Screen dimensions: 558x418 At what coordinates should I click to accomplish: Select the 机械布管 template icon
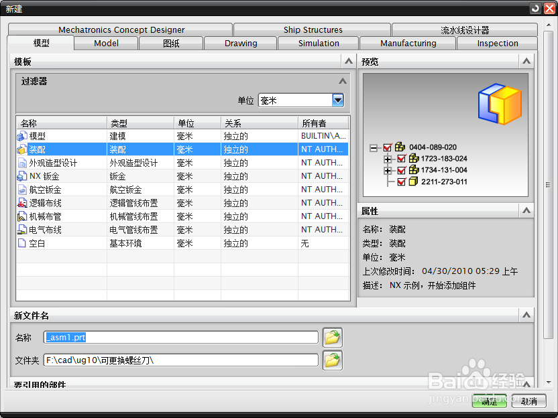pos(22,216)
